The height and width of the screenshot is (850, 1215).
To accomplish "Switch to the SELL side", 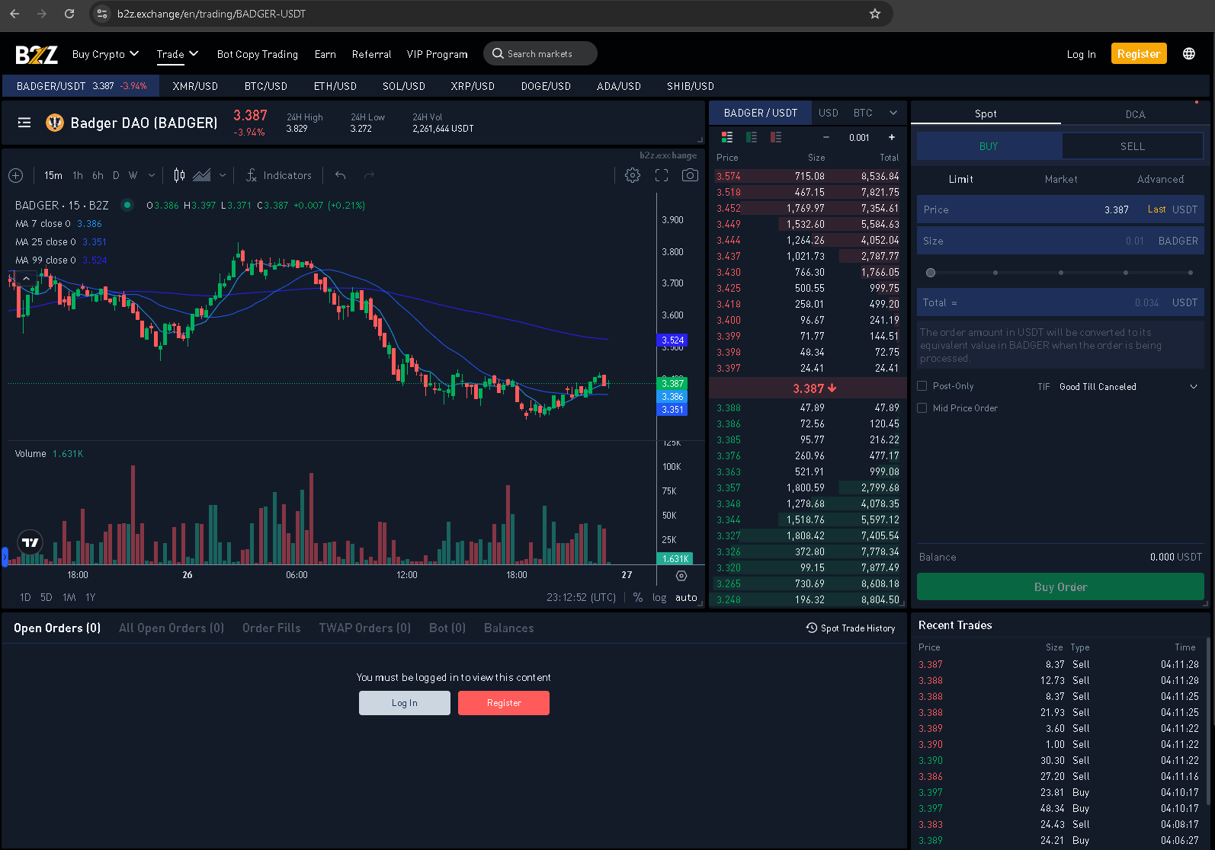I will [x=1133, y=146].
